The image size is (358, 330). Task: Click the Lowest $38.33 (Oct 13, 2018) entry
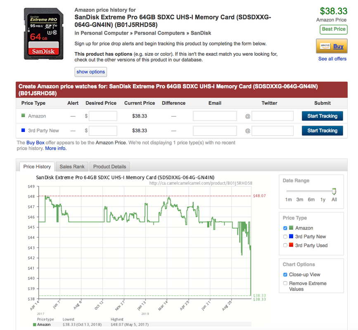point(82,324)
